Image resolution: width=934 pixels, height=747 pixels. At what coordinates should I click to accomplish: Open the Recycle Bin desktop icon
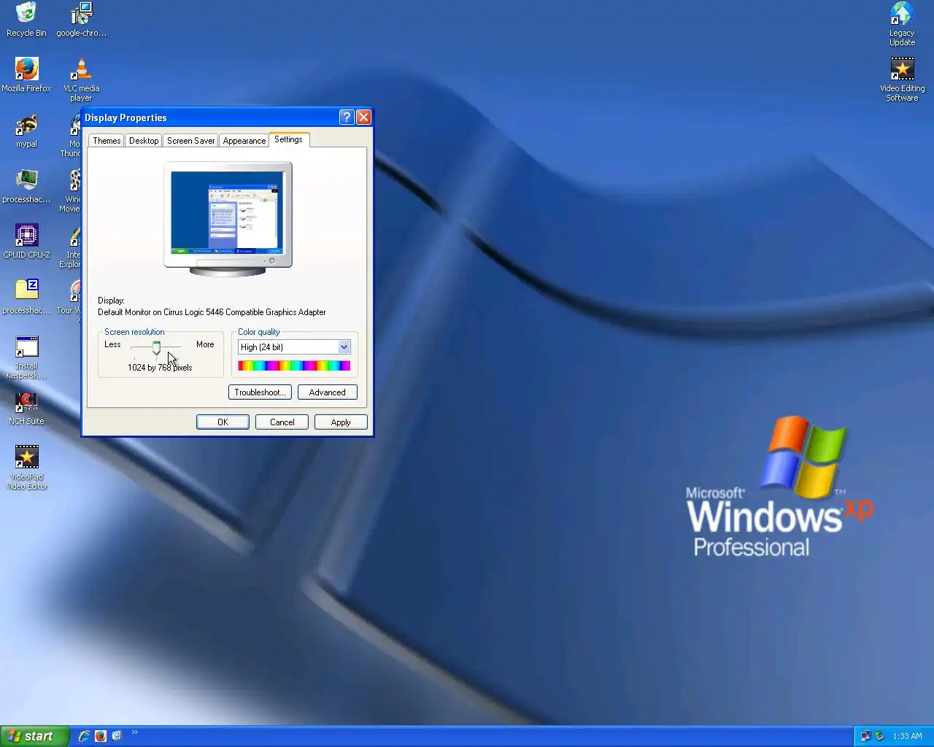click(x=26, y=20)
